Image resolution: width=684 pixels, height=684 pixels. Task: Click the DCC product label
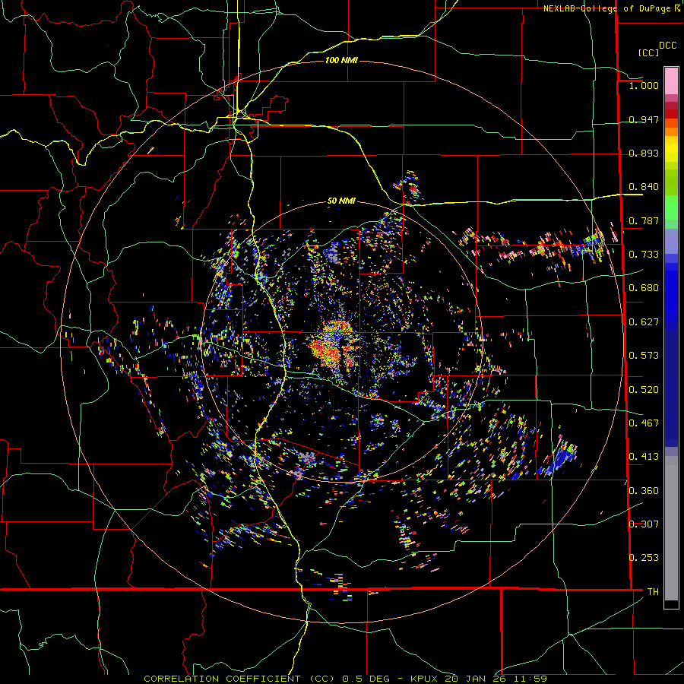[x=667, y=46]
